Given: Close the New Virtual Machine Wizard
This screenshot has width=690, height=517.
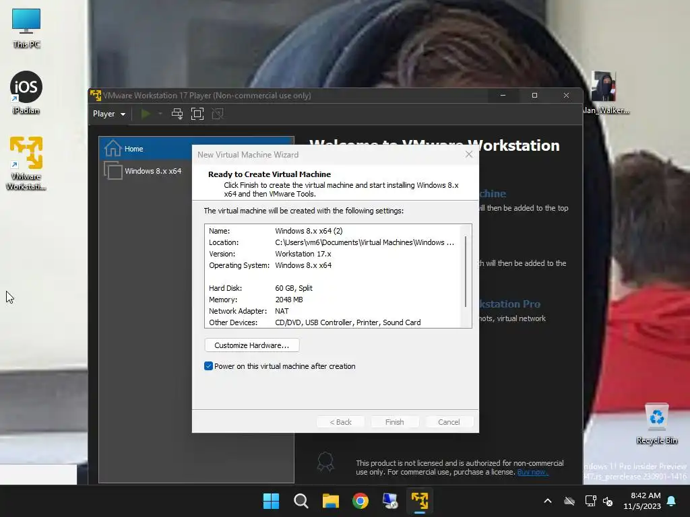Looking at the screenshot, I should [469, 154].
